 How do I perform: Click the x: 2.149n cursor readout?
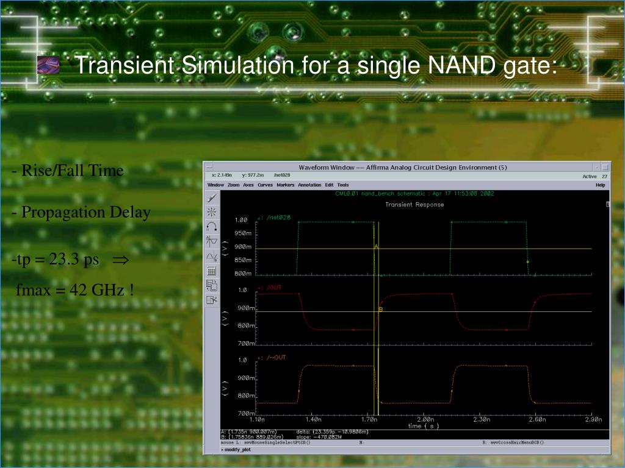click(x=222, y=175)
